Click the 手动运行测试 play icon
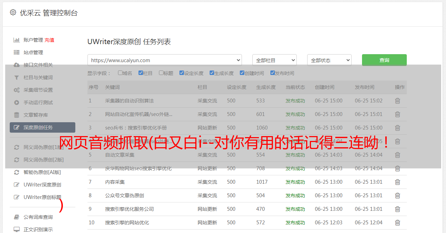The width and height of the screenshot is (446, 233). pos(16,102)
